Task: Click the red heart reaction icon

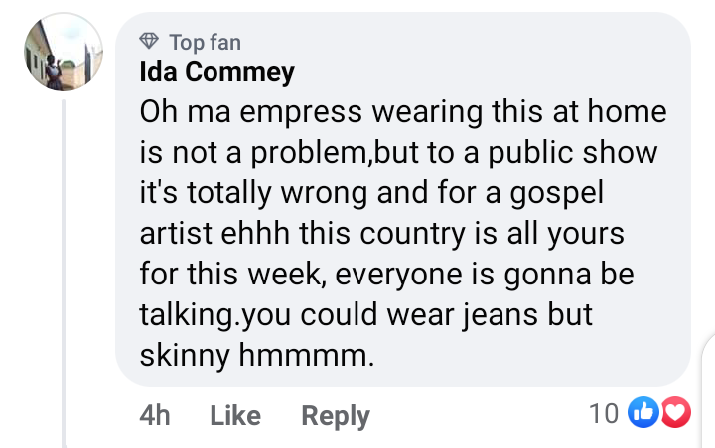Action: click(673, 413)
